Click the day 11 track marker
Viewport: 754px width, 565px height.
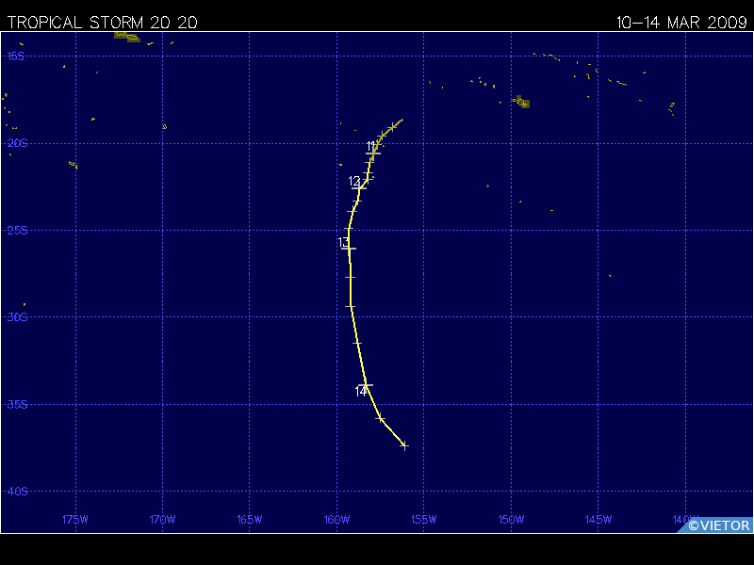373,153
